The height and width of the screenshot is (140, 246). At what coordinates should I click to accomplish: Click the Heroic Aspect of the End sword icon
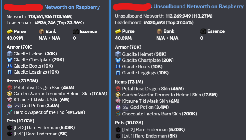[x=10, y=112]
